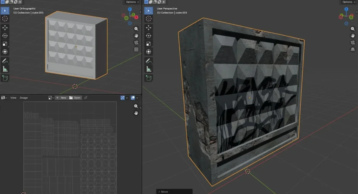Click the Open image button
Image resolution: width=358 pixels, height=194 pixels.
75,98
